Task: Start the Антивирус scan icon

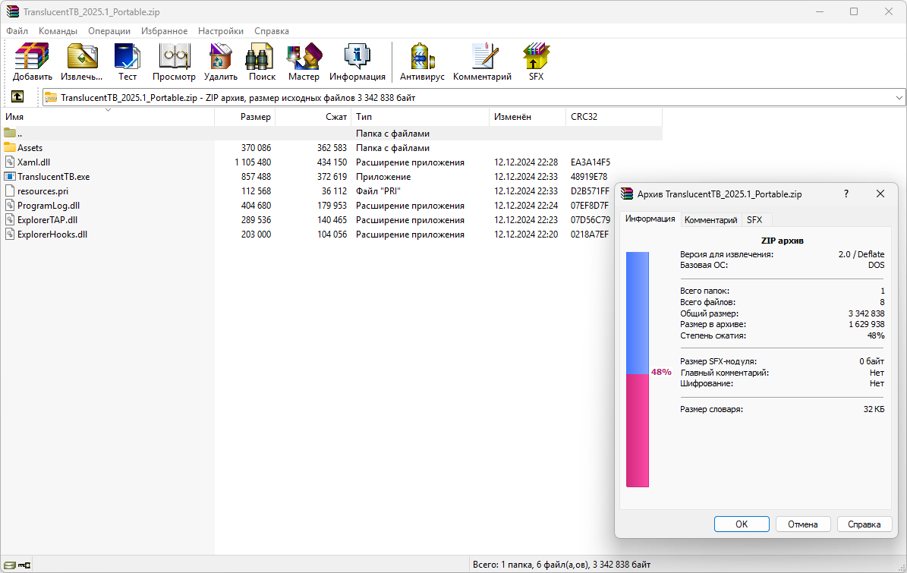Action: pos(422,57)
